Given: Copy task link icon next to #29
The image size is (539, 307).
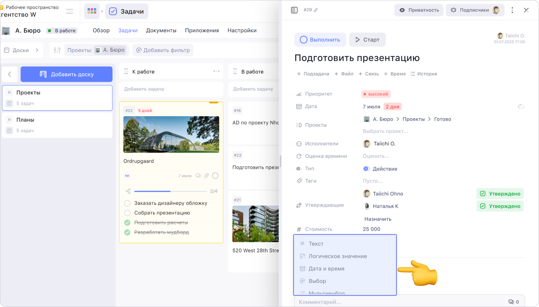Looking at the screenshot, I should [x=316, y=10].
